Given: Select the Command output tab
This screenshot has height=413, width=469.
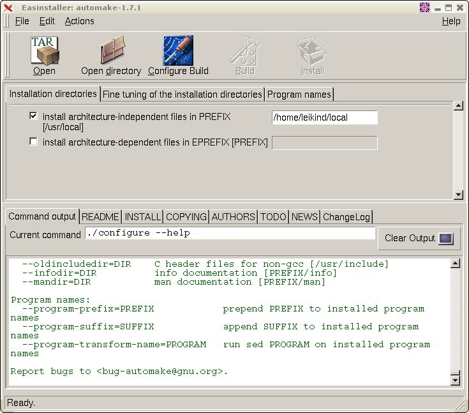Looking at the screenshot, I should click(42, 216).
